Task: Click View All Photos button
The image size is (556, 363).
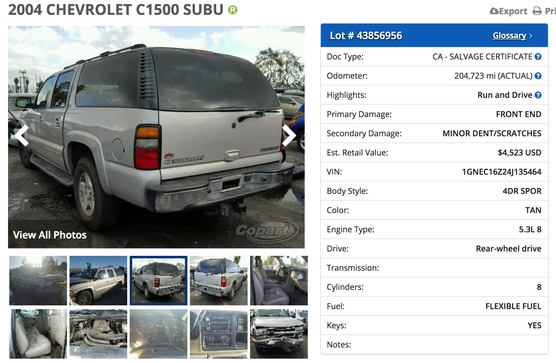Action: tap(50, 235)
